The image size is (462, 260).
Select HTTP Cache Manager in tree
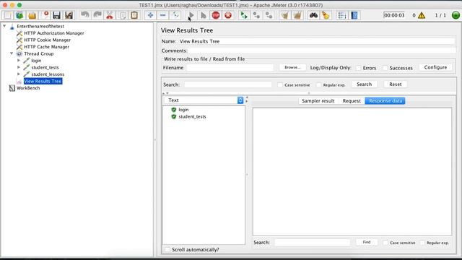(46, 46)
